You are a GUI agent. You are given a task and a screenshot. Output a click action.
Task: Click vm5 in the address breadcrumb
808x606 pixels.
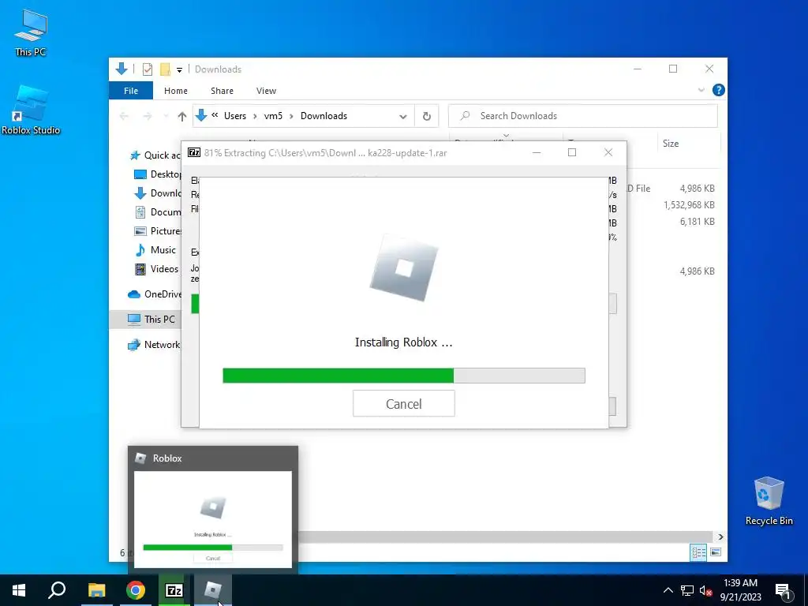[x=273, y=116]
